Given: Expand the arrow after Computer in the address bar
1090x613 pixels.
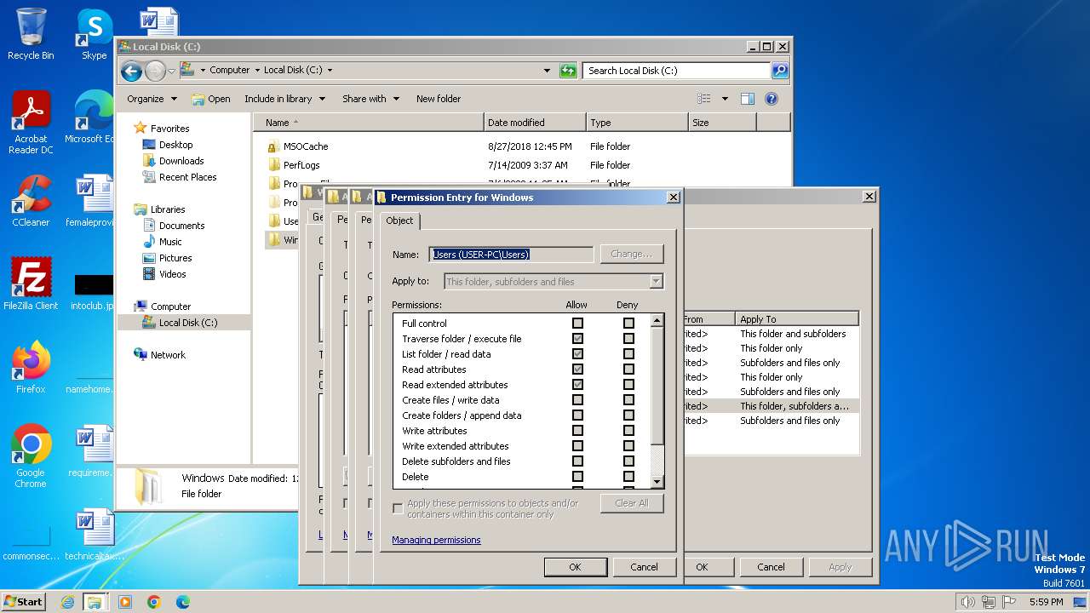Looking at the screenshot, I should pyautogui.click(x=257, y=71).
